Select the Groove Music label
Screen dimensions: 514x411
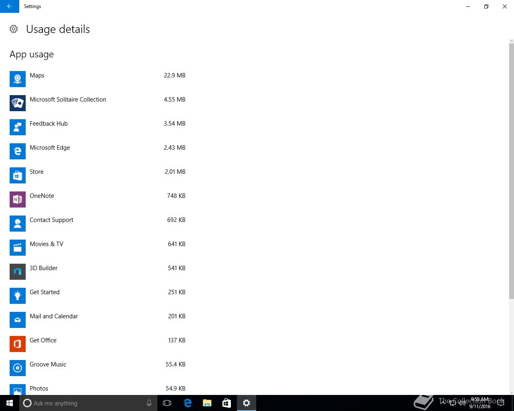click(48, 364)
